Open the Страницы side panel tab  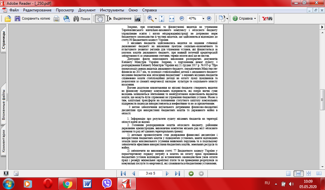pyautogui.click(x=4, y=40)
